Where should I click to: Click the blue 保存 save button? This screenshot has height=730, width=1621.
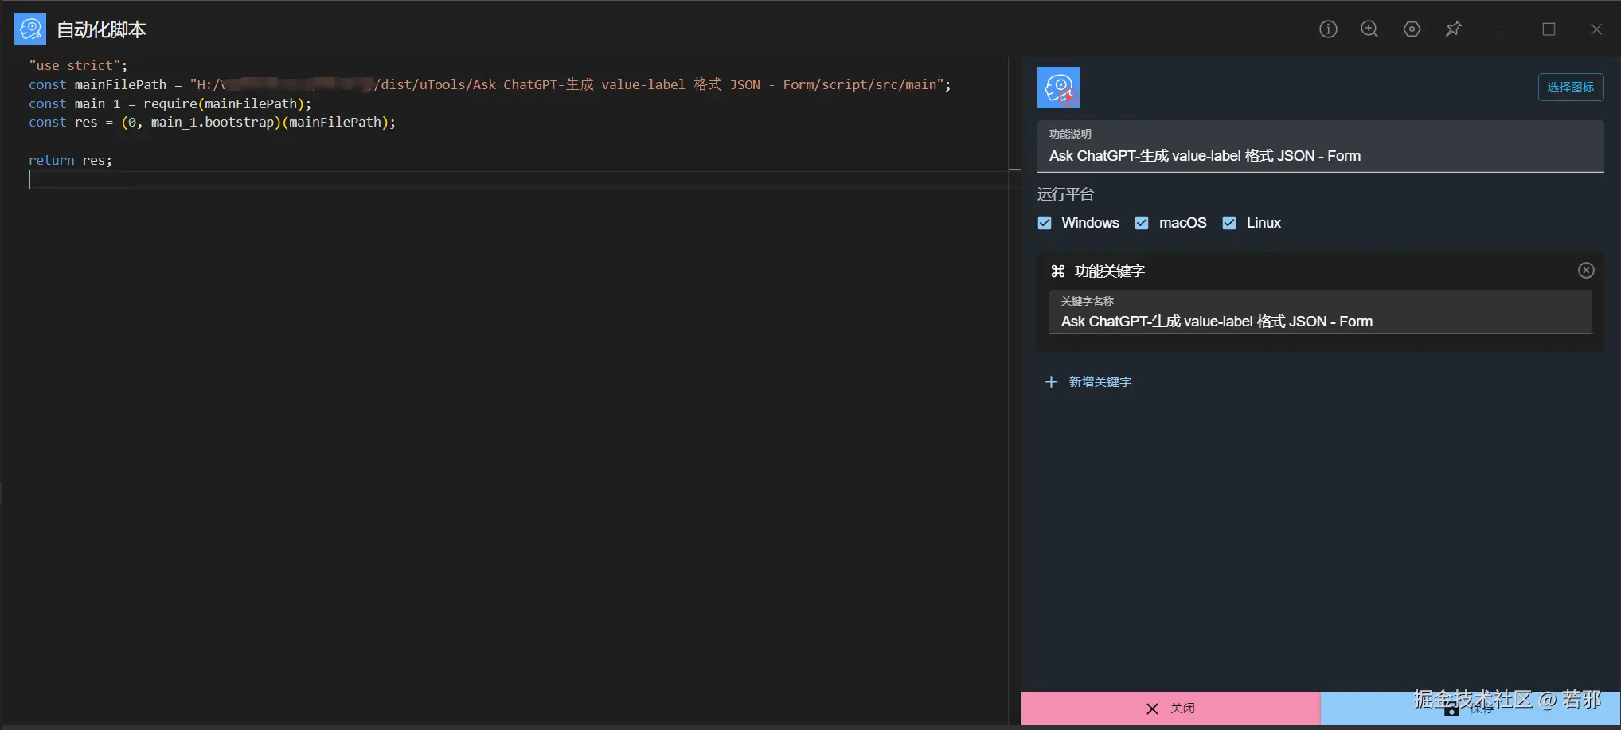pyautogui.click(x=1471, y=709)
